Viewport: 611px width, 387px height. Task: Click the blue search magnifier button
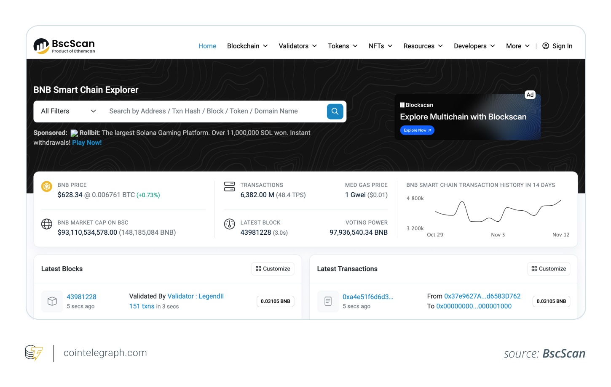coord(335,111)
